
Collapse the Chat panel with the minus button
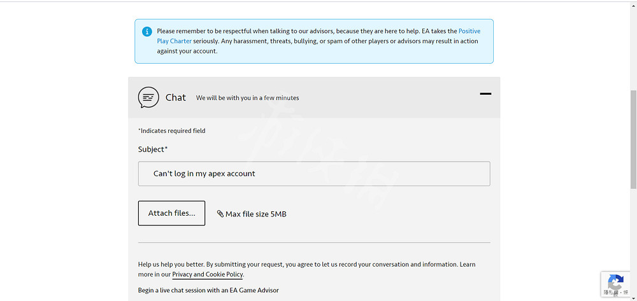[485, 94]
